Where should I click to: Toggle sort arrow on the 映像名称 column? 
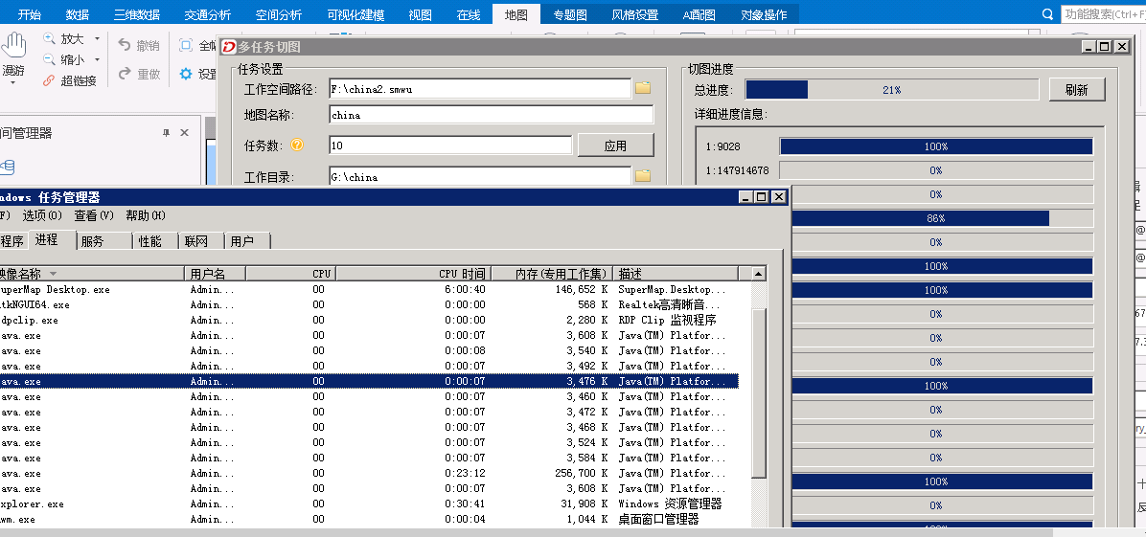54,274
